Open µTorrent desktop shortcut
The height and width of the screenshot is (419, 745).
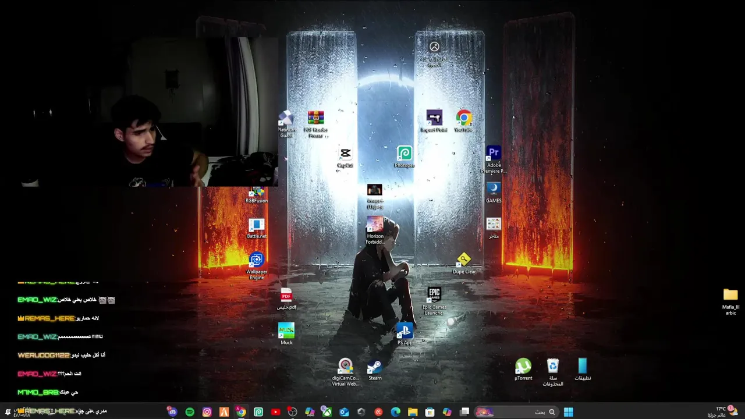(x=523, y=370)
